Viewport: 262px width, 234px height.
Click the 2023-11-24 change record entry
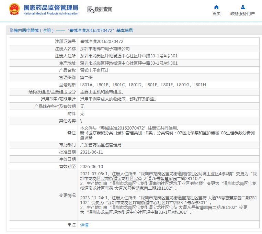168,205
